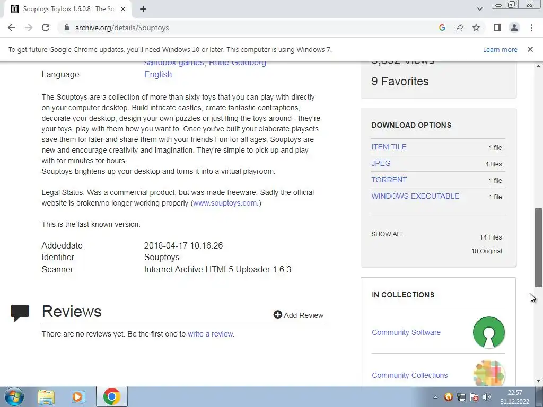Click the 'This is the last known version.' text

coord(91,224)
